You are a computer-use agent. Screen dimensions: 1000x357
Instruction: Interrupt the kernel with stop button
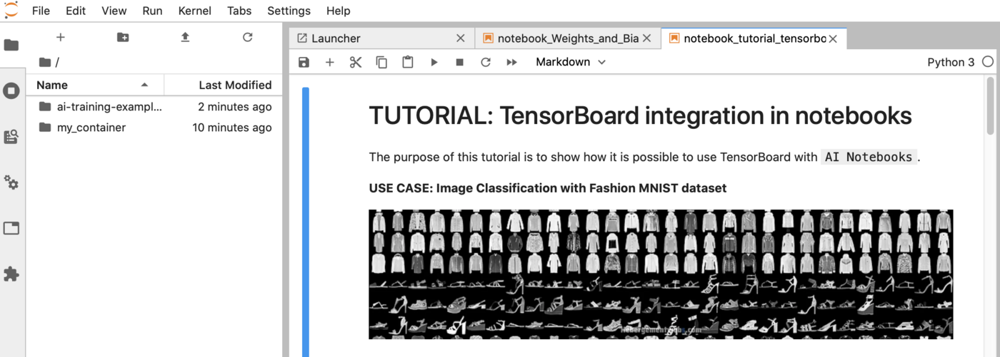(x=459, y=62)
